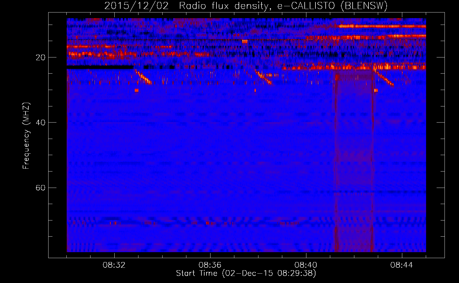Click the "60" frequency tick label
This screenshot has height=283, width=459.
(x=41, y=188)
